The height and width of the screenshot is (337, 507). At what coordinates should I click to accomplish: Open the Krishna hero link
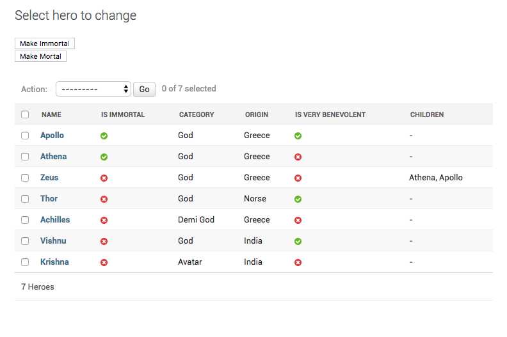click(x=54, y=262)
